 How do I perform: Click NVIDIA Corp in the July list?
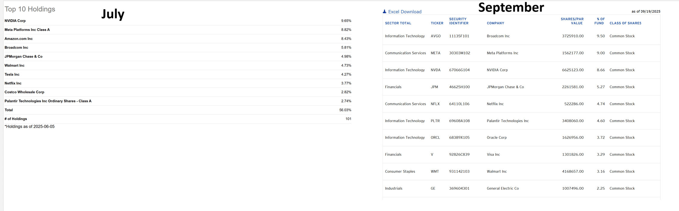[15, 21]
